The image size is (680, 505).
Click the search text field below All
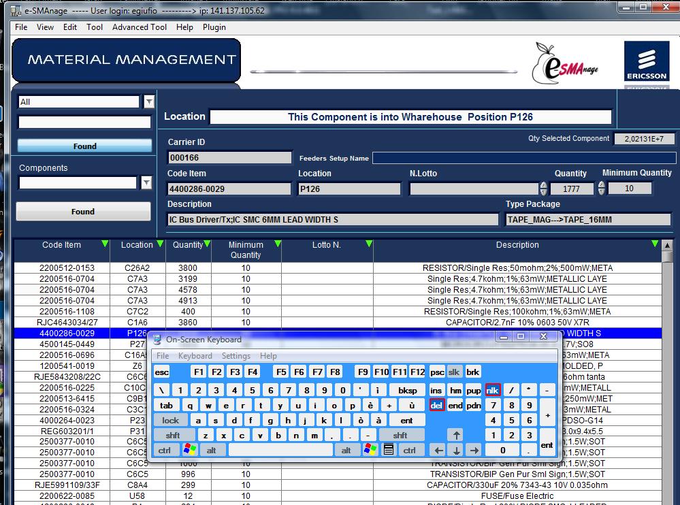click(84, 123)
